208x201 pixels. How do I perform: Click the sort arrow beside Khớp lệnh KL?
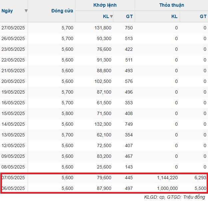tap(111, 16)
